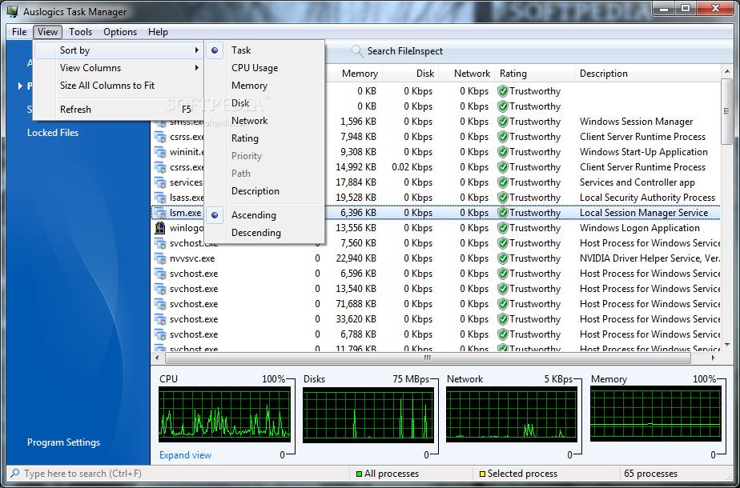This screenshot has height=488, width=740.
Task: Click the vertical scrollbar thumb
Action: point(726,111)
